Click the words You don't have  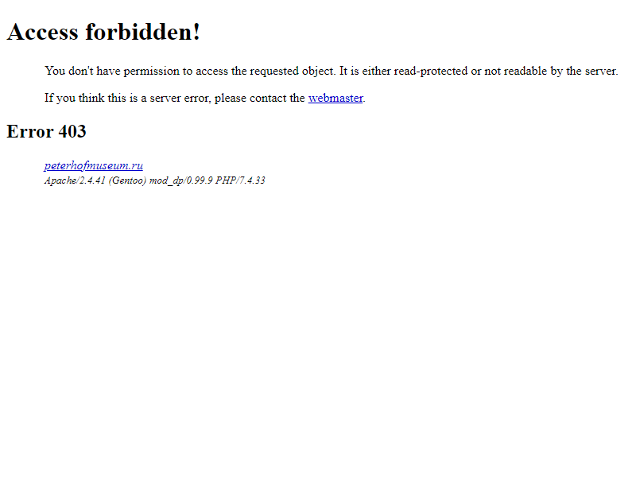point(83,71)
